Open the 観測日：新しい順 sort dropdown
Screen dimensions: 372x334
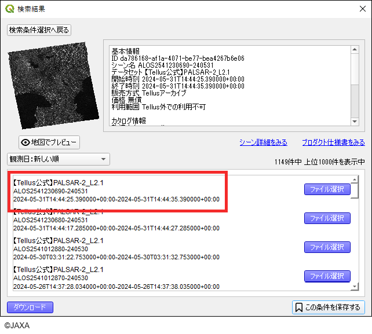coord(59,159)
